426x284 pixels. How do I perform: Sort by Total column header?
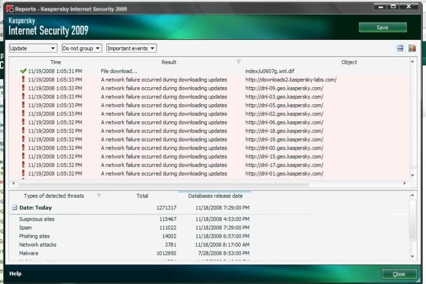[142, 196]
